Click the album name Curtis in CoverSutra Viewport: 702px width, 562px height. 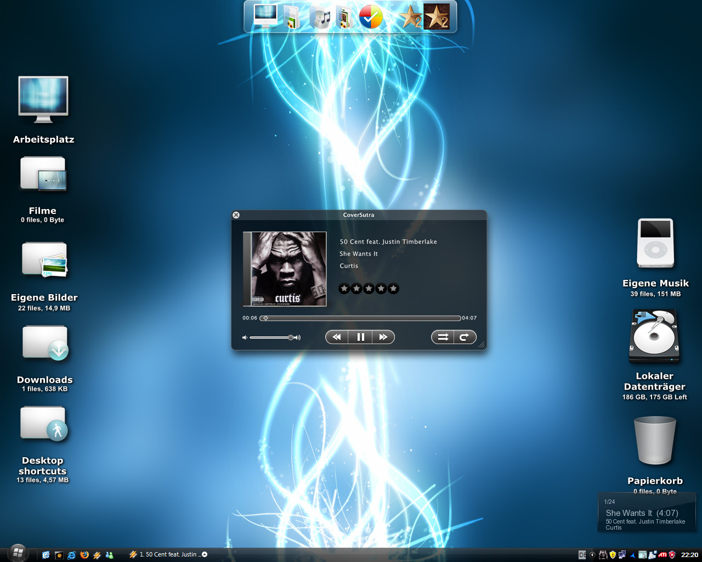click(x=349, y=266)
